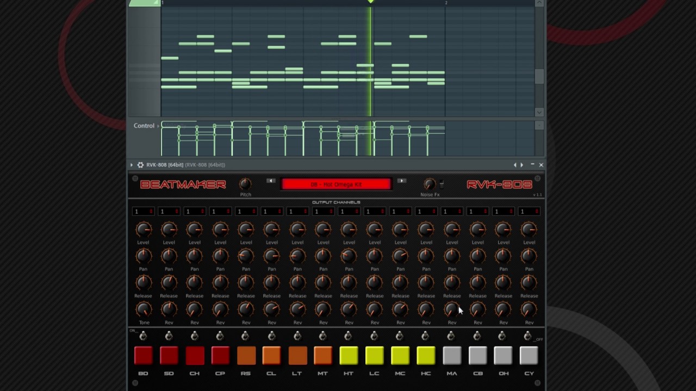Open the SD column output channel selector

click(169, 211)
